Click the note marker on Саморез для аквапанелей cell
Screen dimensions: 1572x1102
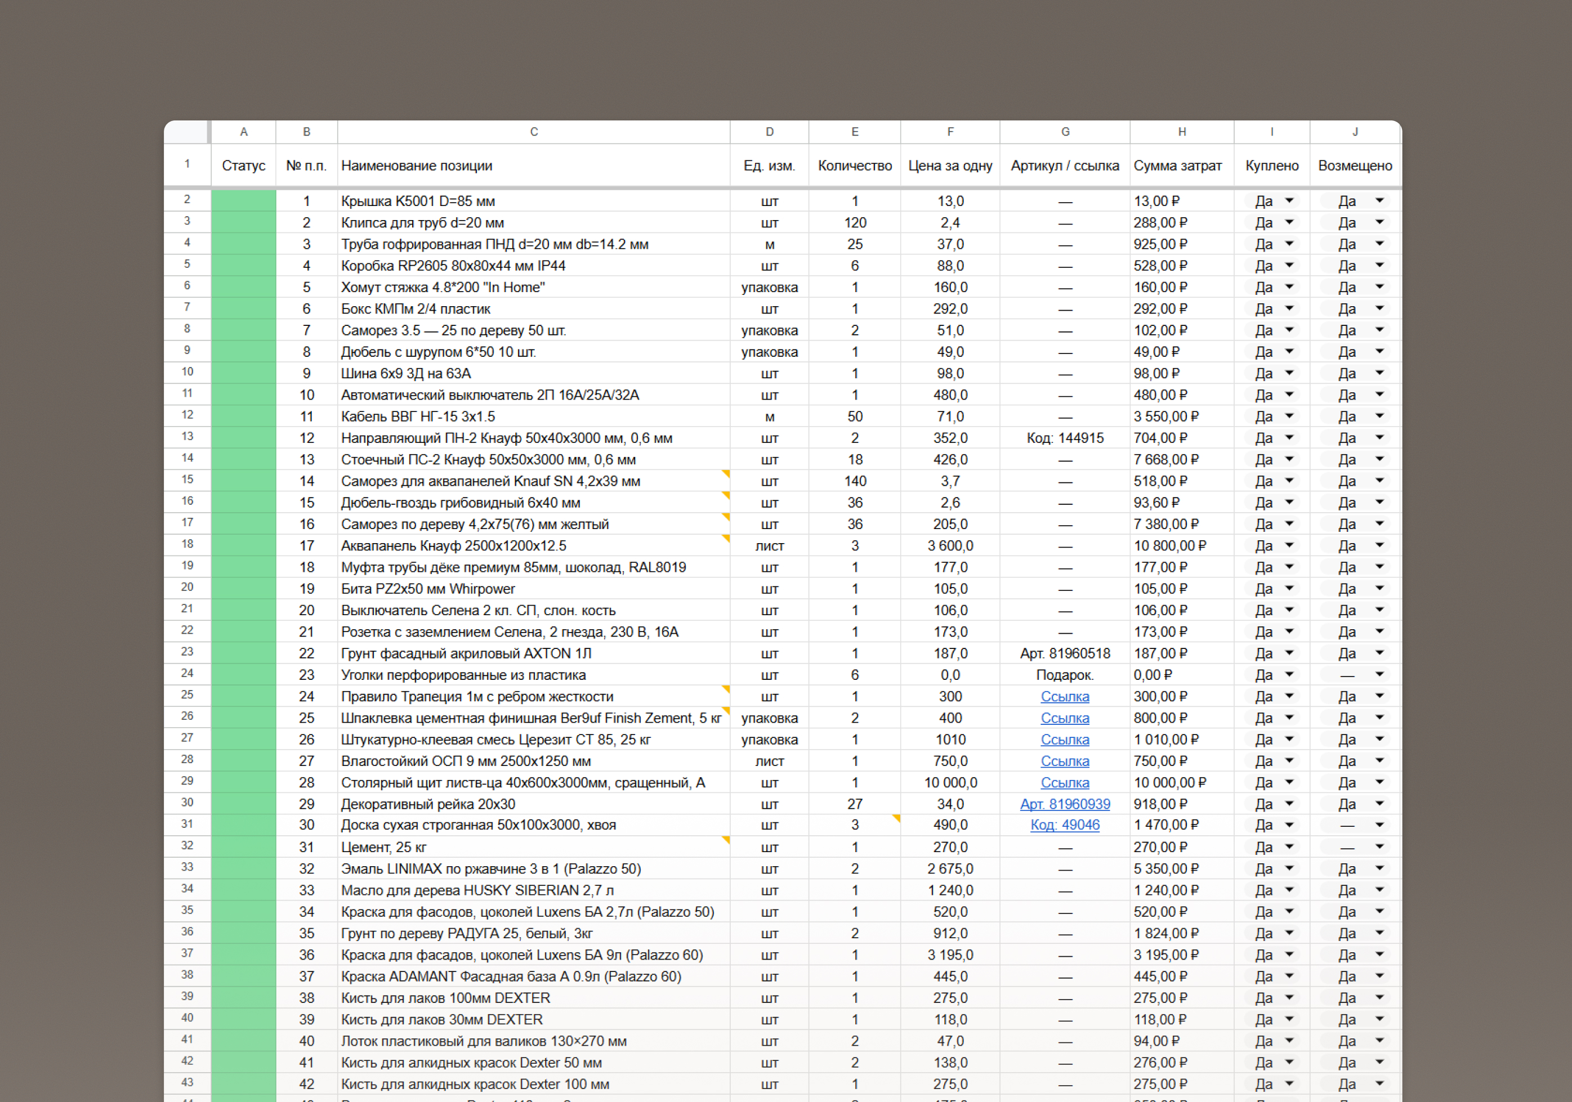coord(726,473)
